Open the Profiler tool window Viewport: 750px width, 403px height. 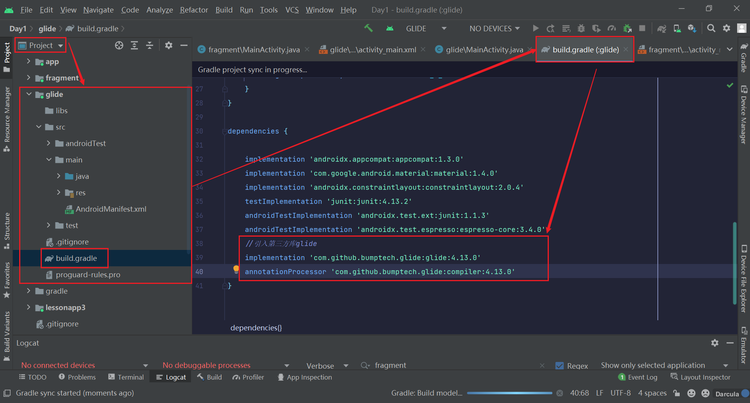point(248,377)
